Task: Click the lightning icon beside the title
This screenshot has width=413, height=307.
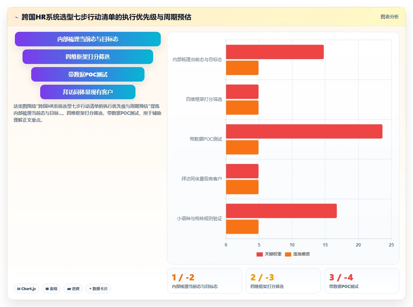Action: click(17, 17)
